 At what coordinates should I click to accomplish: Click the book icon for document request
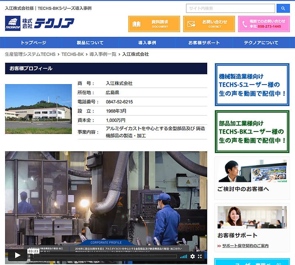tap(136, 24)
